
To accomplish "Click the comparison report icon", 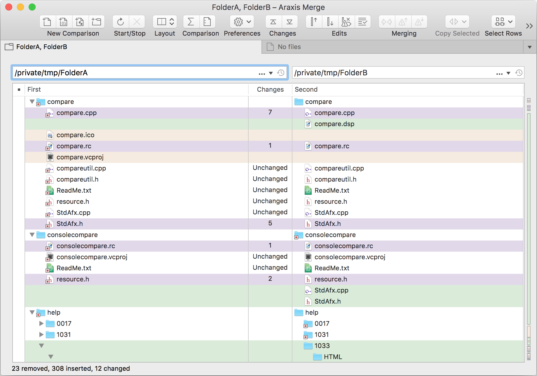I will (207, 22).
